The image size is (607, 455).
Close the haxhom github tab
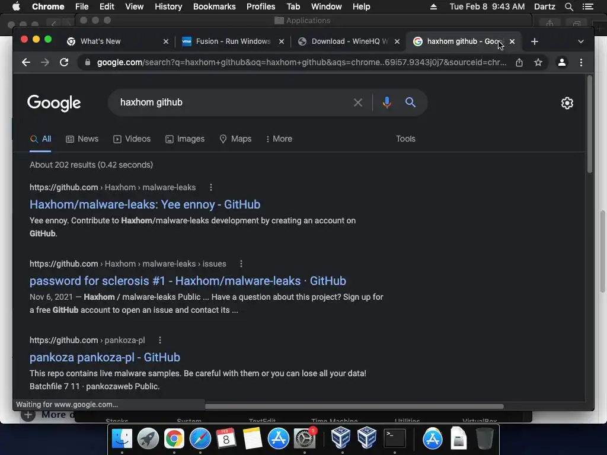click(x=512, y=41)
